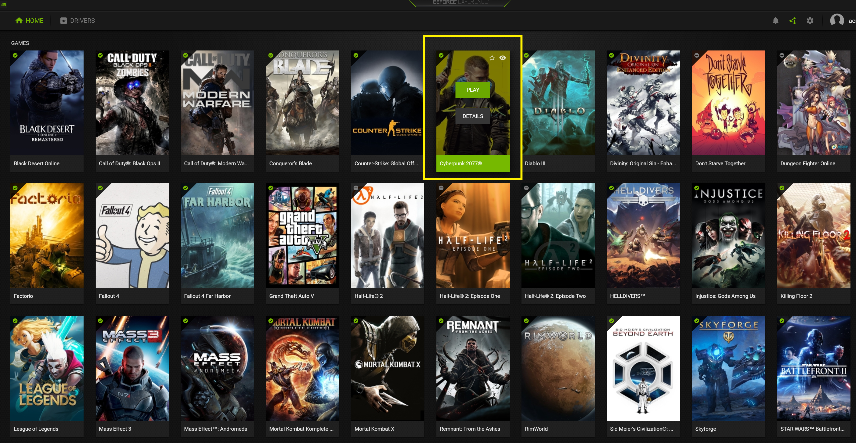Image resolution: width=856 pixels, height=443 pixels.
Task: Click the 'Factorio' title label
Action: pos(23,296)
